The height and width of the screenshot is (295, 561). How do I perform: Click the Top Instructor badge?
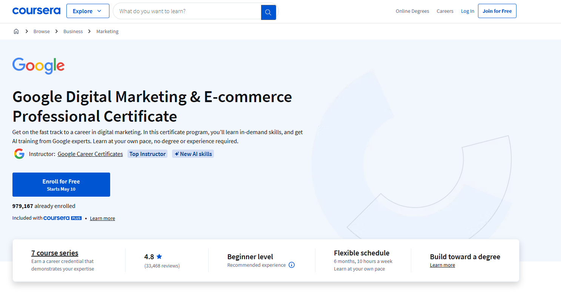tap(147, 154)
